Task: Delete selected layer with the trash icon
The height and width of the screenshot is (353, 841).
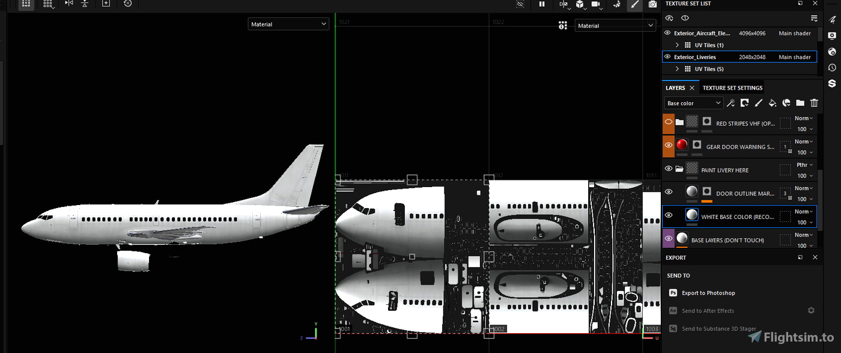Action: [x=814, y=103]
